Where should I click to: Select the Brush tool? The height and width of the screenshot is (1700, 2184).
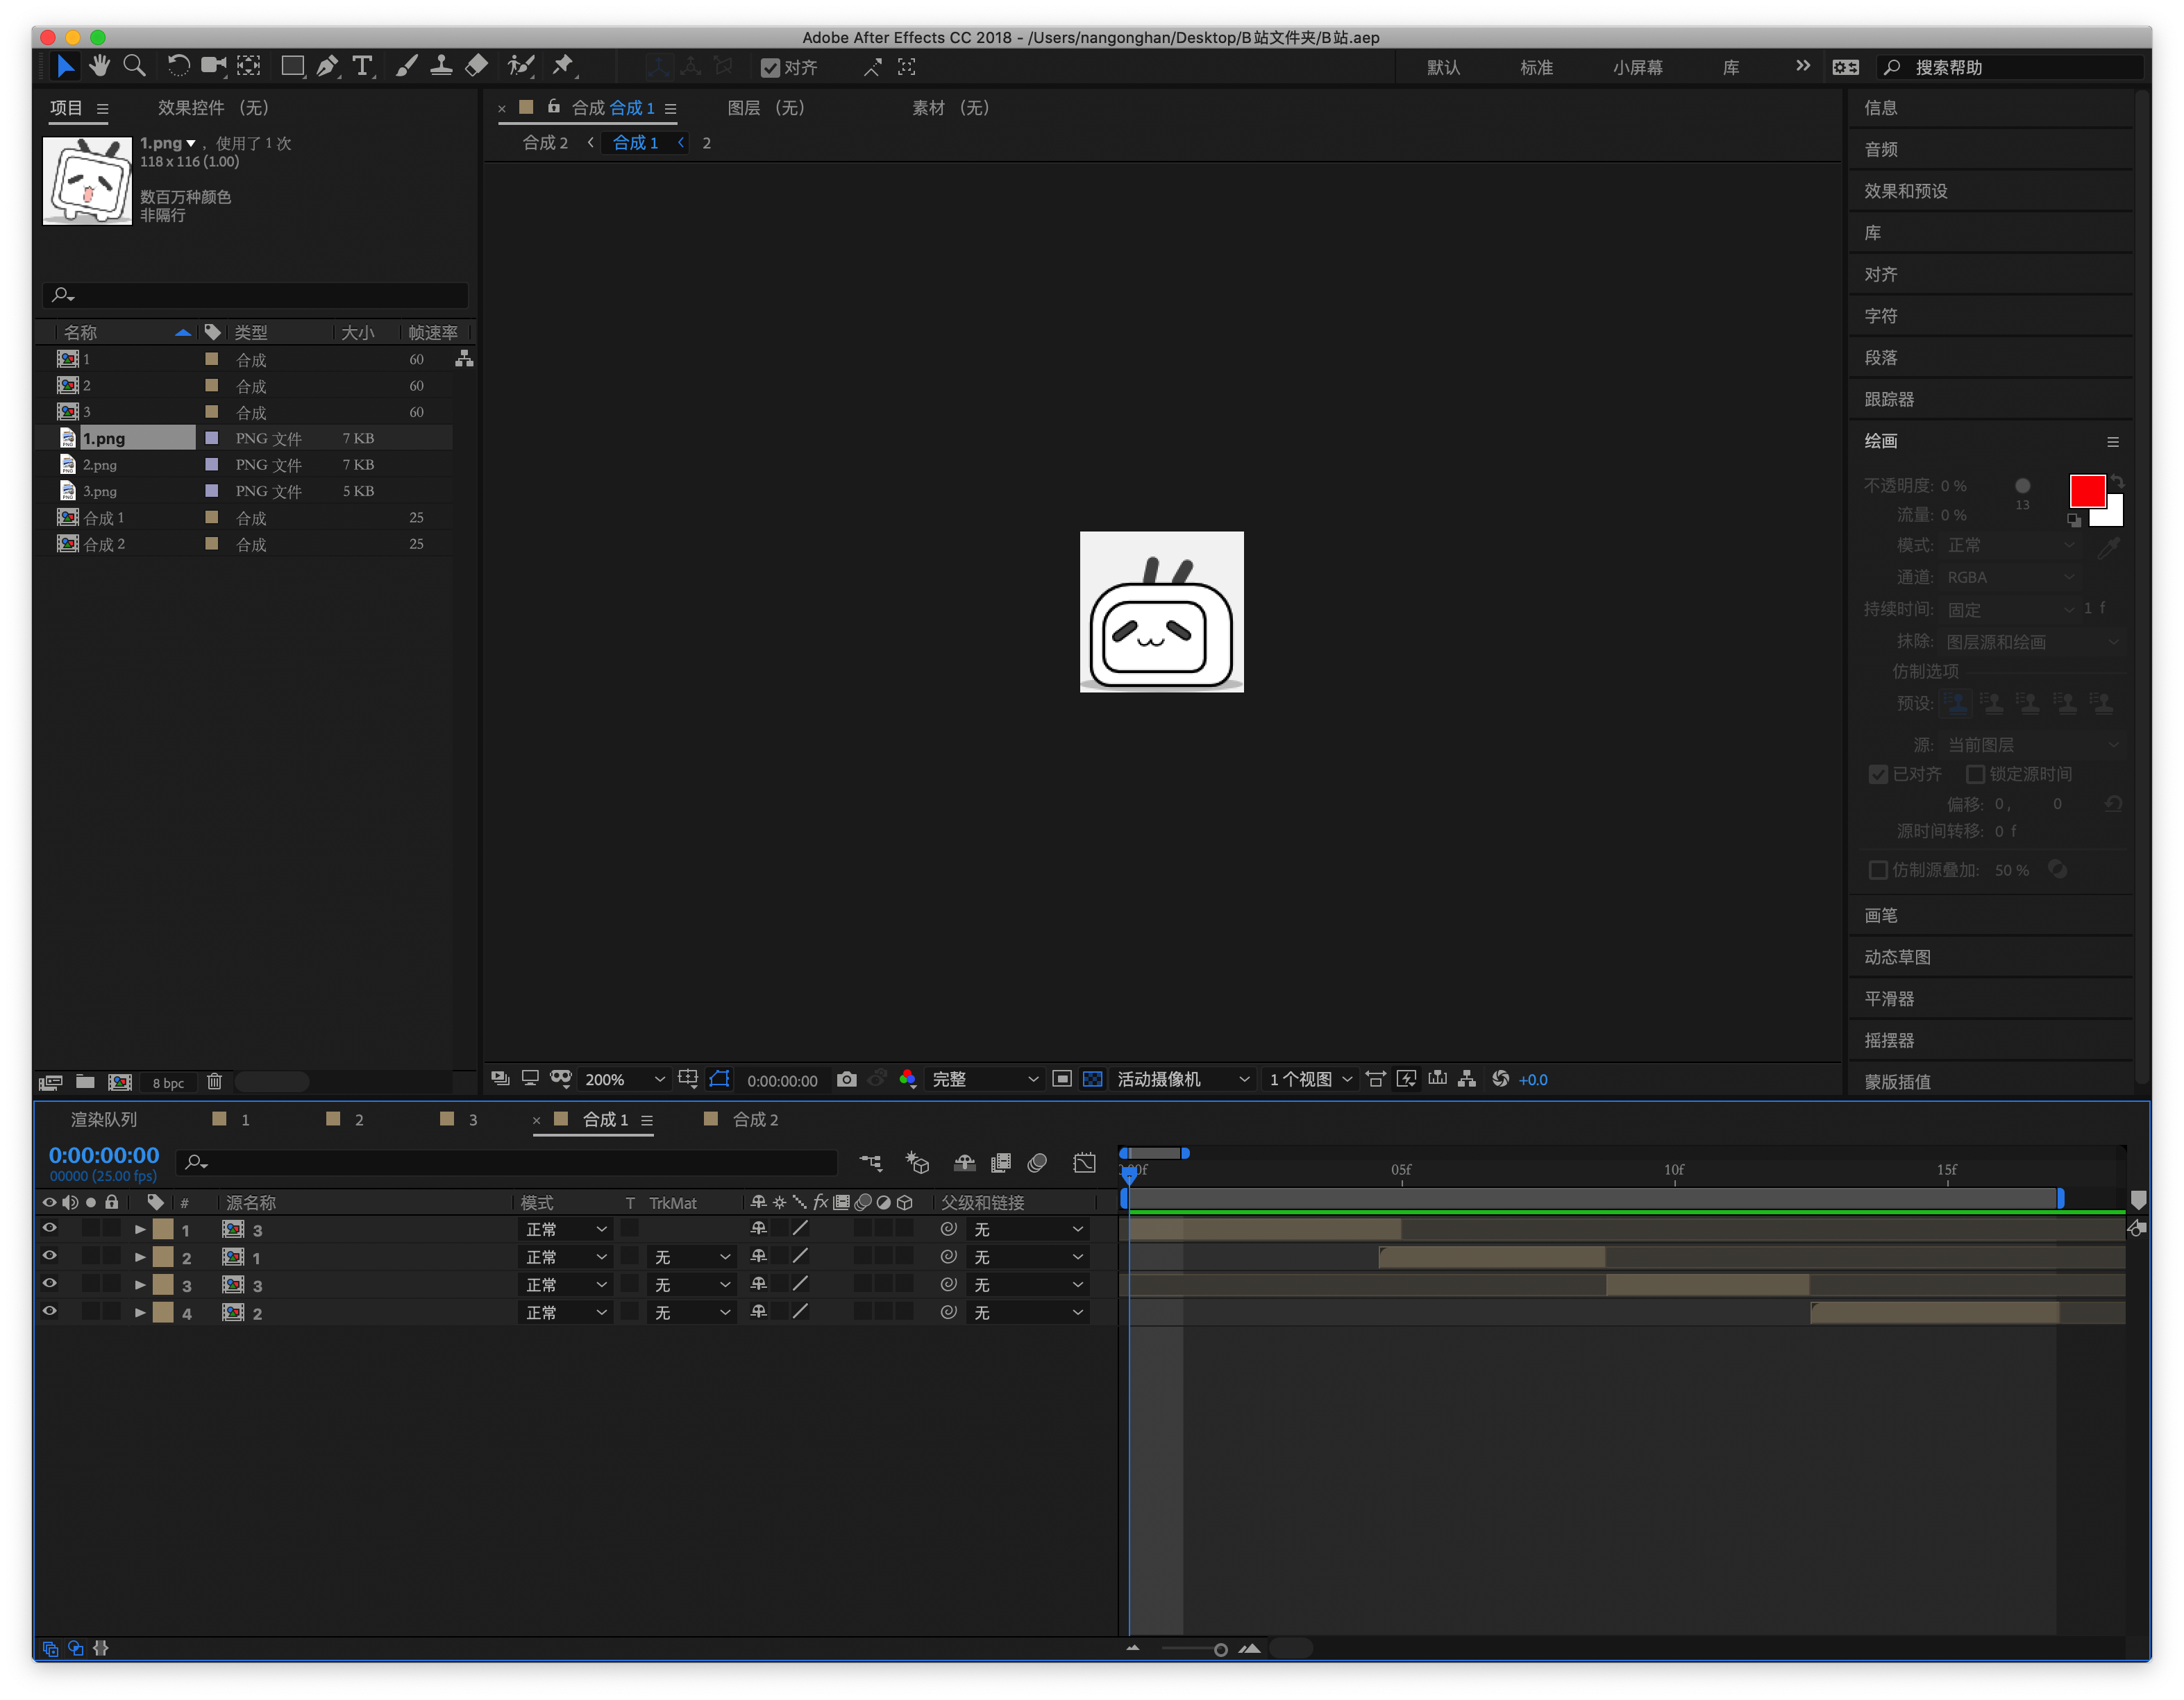coord(406,66)
